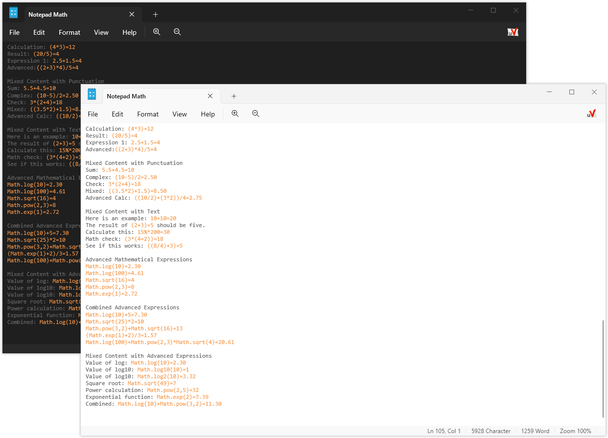Open the Help menu in light window

point(208,114)
